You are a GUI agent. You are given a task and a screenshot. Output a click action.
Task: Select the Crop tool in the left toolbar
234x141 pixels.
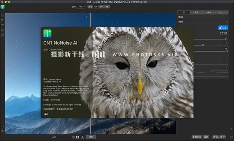tap(3, 15)
